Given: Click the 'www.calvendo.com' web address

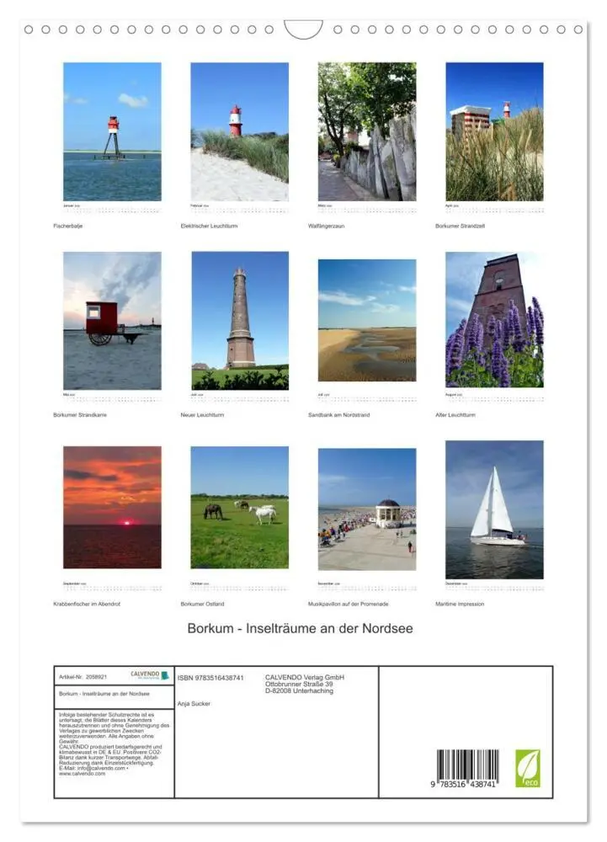Looking at the screenshot, I should (x=83, y=774).
